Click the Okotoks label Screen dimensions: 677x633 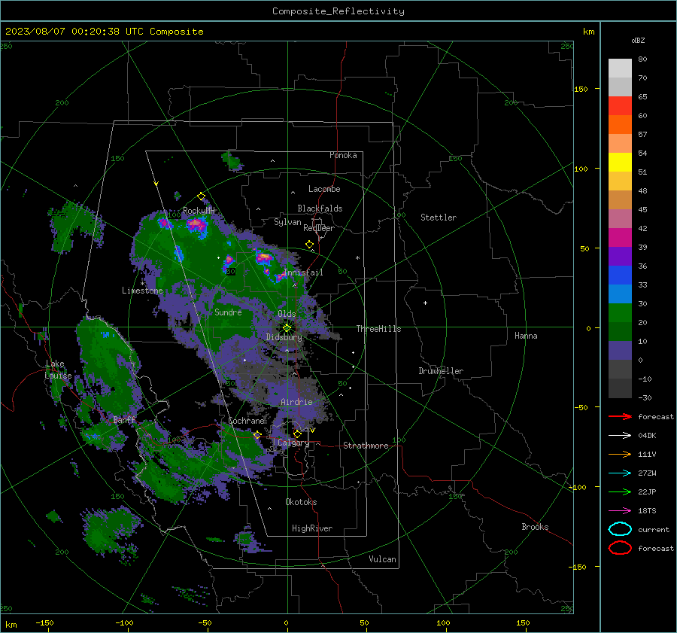[x=301, y=501]
